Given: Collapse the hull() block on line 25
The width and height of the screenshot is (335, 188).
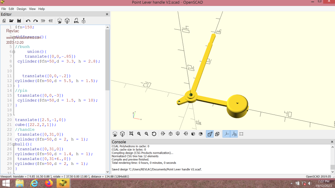Looking at the screenshot, I should 14,144.
